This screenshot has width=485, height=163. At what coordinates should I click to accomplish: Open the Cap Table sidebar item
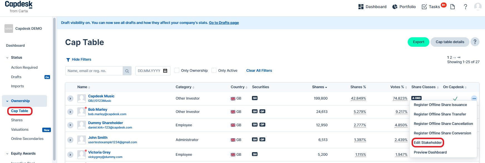point(19,111)
